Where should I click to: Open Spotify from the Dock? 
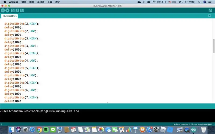(x=46, y=130)
